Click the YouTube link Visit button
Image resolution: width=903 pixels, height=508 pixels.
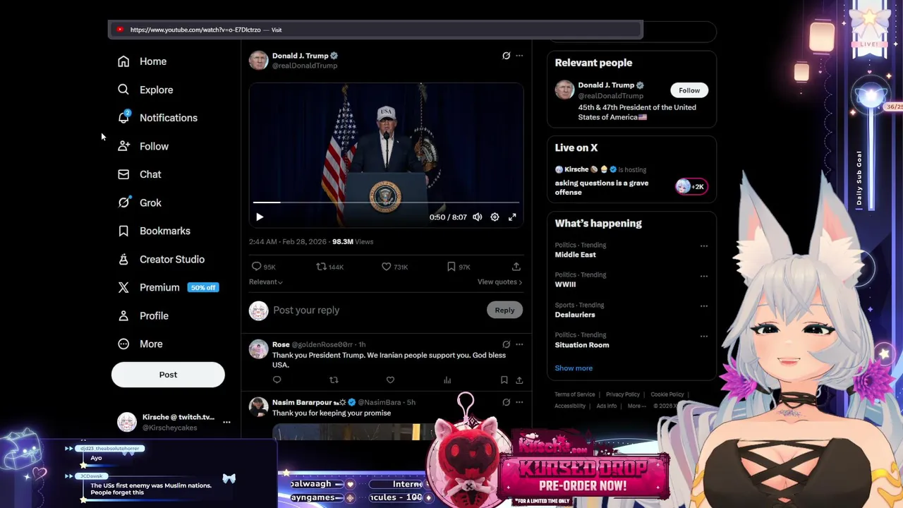(277, 30)
